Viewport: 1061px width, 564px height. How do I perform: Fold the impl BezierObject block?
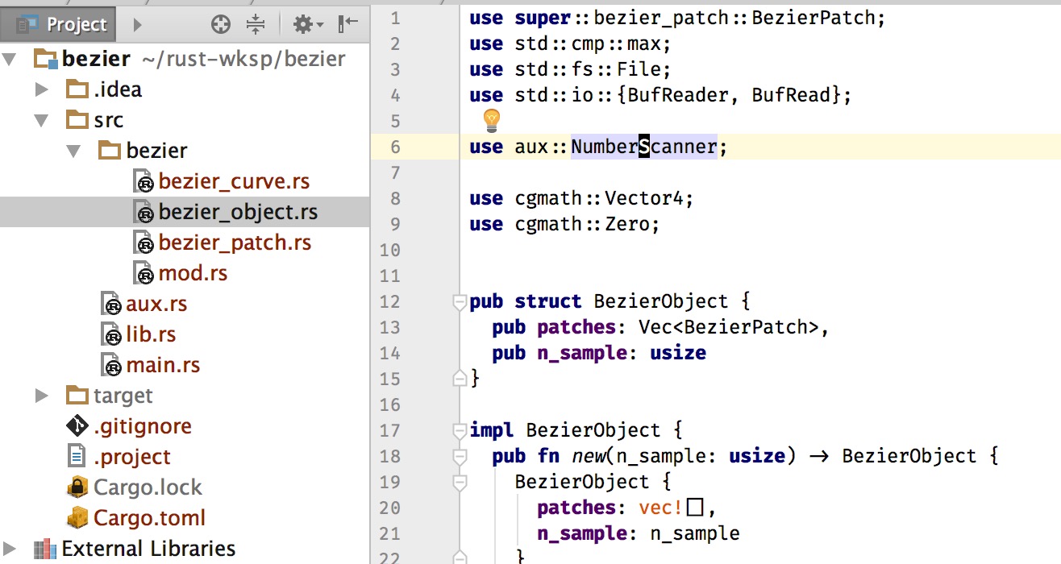tap(460, 431)
